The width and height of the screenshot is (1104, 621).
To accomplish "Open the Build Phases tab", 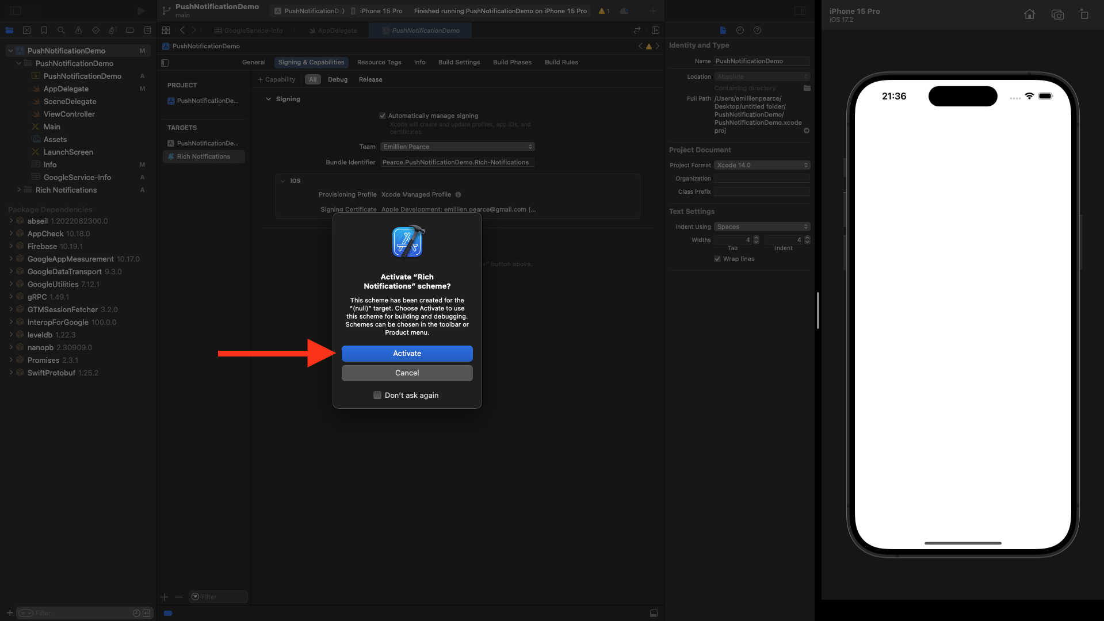I will [512, 62].
